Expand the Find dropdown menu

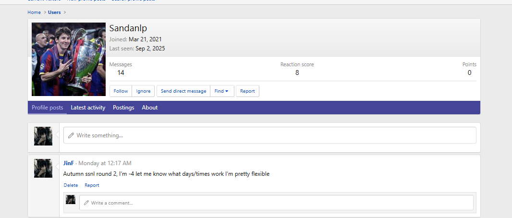coord(222,91)
